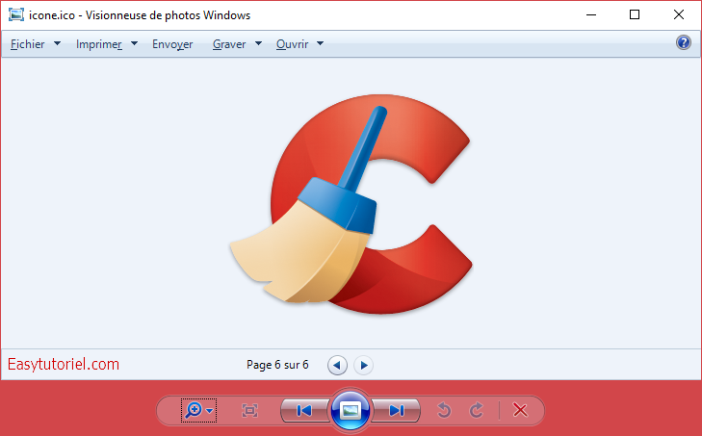Close the Visionneuse de photos window
702x436 pixels.
click(x=678, y=14)
